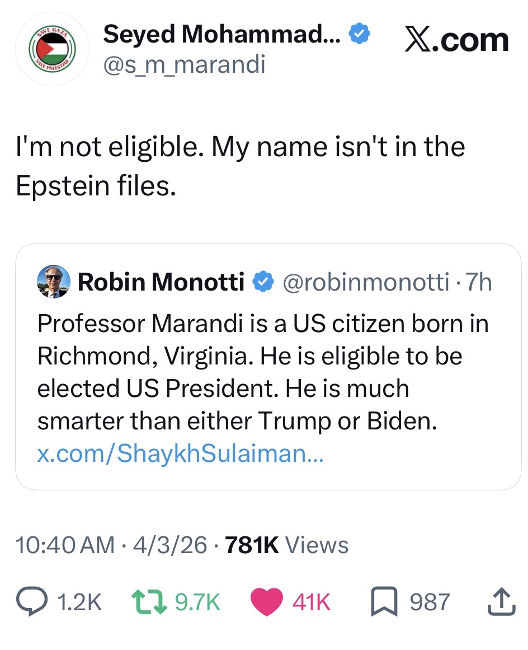Click the verified badge beside Seyed Mohammad
Screen dimensions: 528x650
tap(360, 35)
